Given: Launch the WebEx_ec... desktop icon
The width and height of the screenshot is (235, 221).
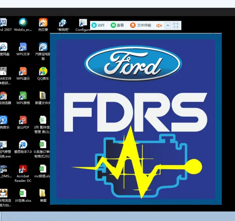Looking at the screenshot, I should pyautogui.click(x=23, y=25).
